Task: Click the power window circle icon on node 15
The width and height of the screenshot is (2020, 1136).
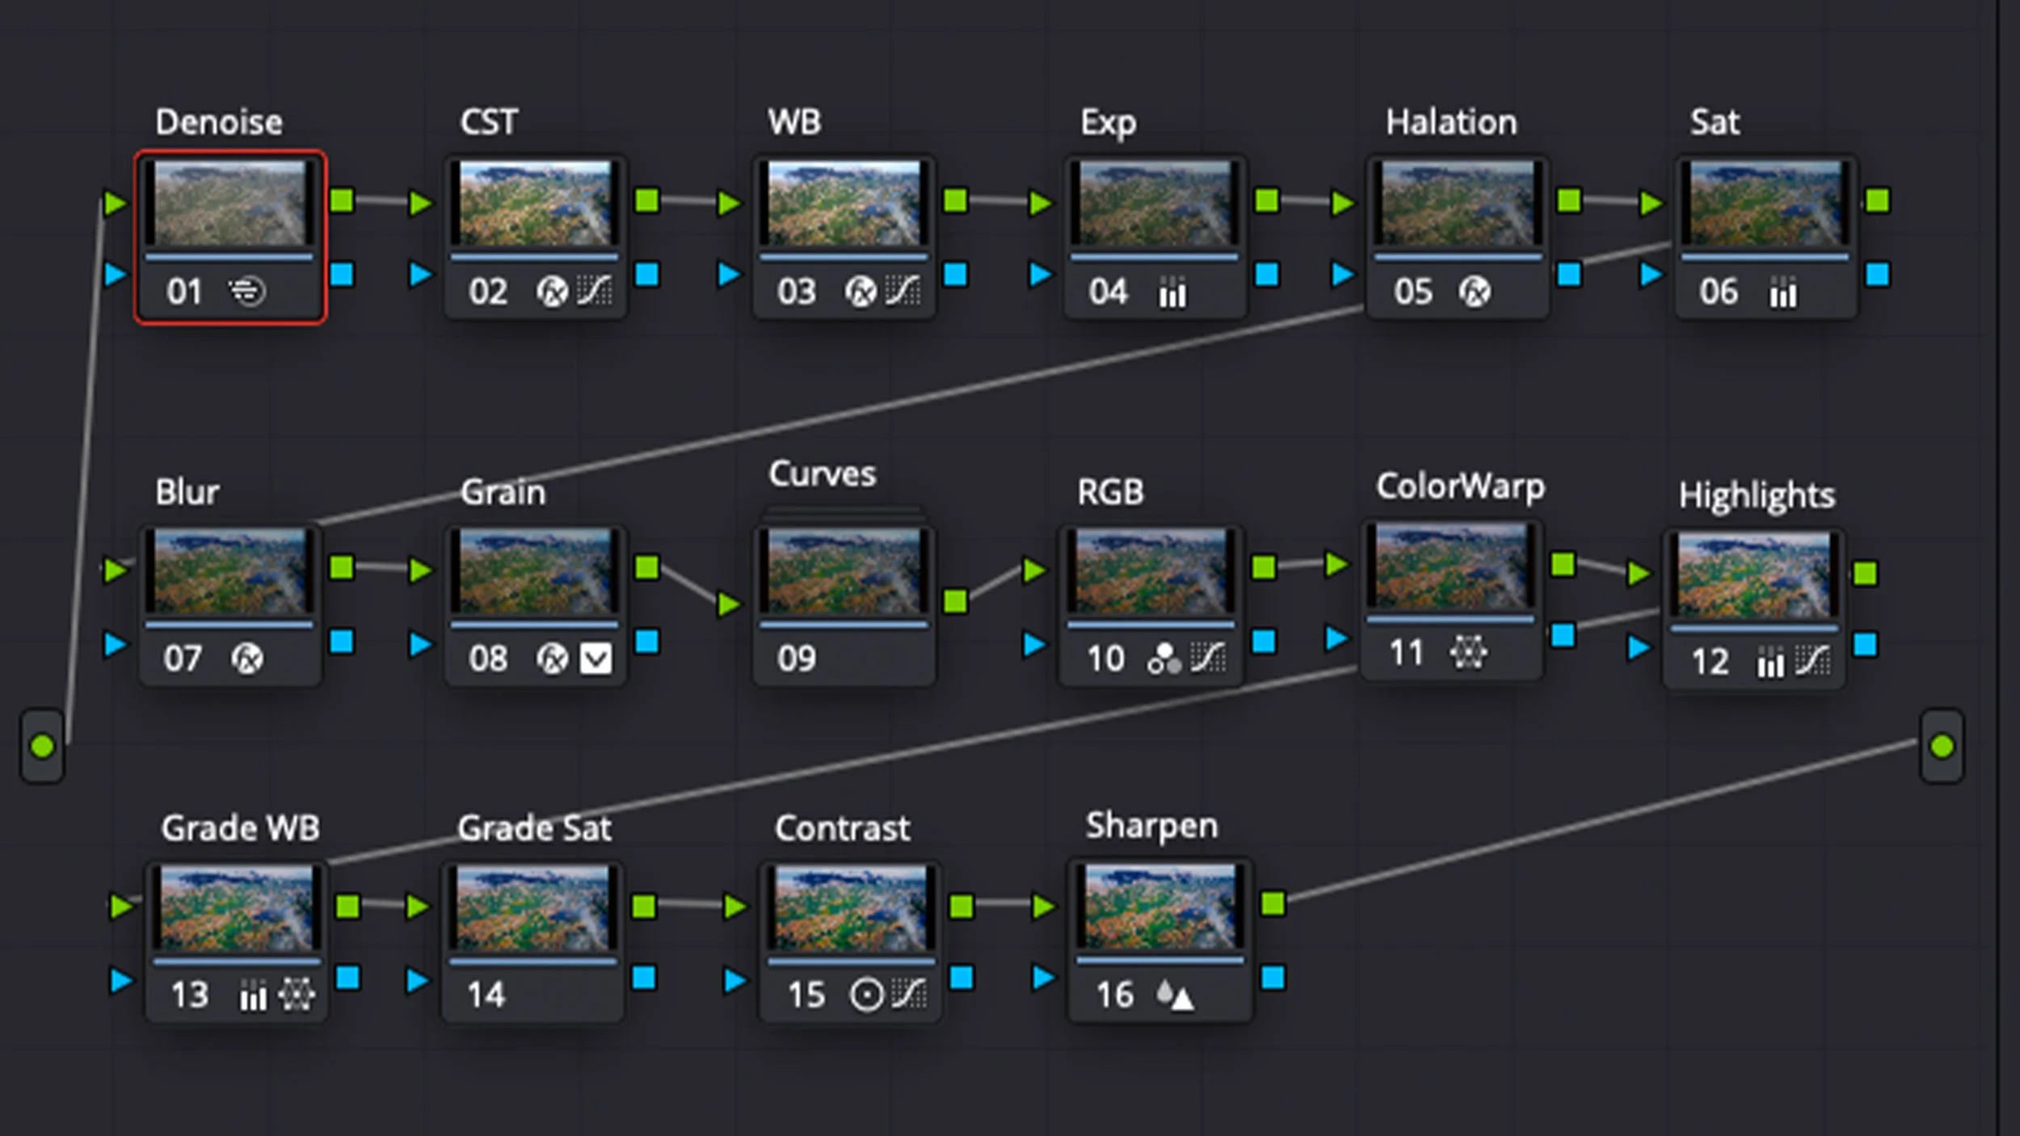Action: (x=866, y=995)
